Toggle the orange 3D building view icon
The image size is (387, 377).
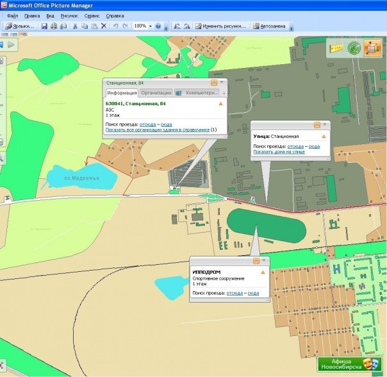click(372, 47)
